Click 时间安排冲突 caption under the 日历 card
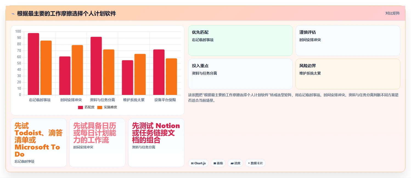The image size is (411, 178). point(83,147)
